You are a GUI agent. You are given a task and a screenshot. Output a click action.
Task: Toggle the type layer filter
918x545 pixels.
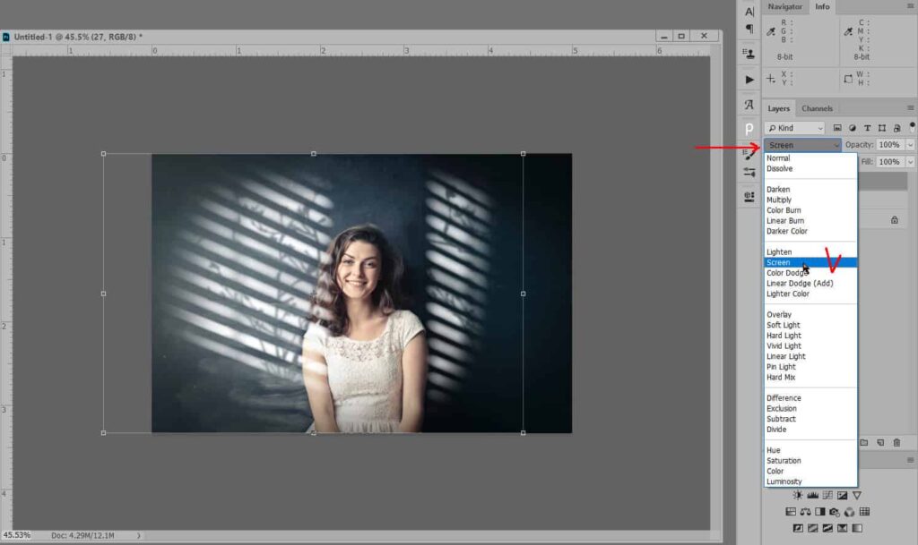point(867,128)
